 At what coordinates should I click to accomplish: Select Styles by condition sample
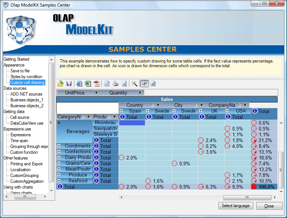pyautogui.click(x=26, y=77)
